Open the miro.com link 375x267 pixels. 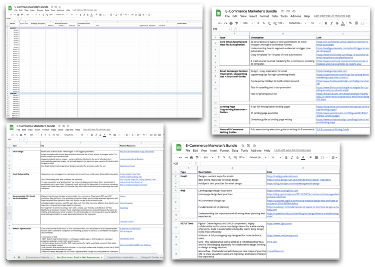coord(272,242)
